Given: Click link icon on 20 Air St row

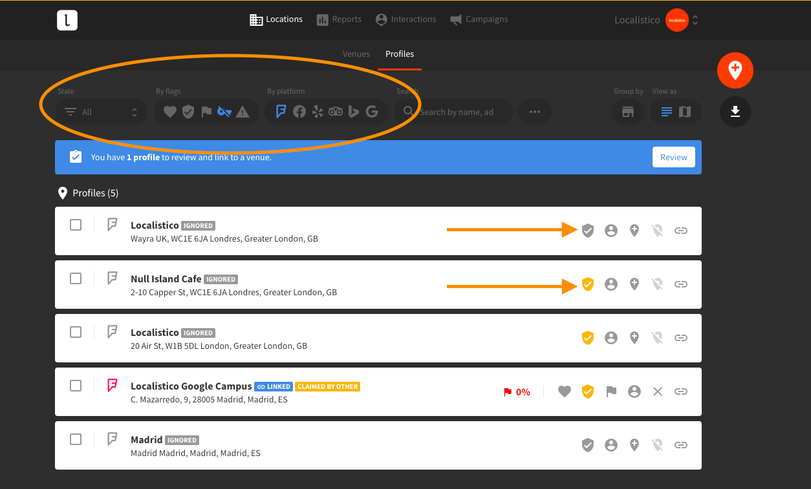Looking at the screenshot, I should point(681,338).
